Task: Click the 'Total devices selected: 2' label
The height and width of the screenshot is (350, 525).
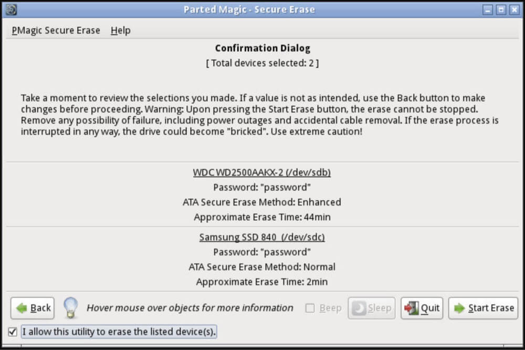Action: point(262,63)
